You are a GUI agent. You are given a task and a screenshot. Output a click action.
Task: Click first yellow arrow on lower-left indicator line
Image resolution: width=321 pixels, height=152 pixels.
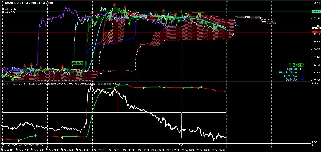18,140
